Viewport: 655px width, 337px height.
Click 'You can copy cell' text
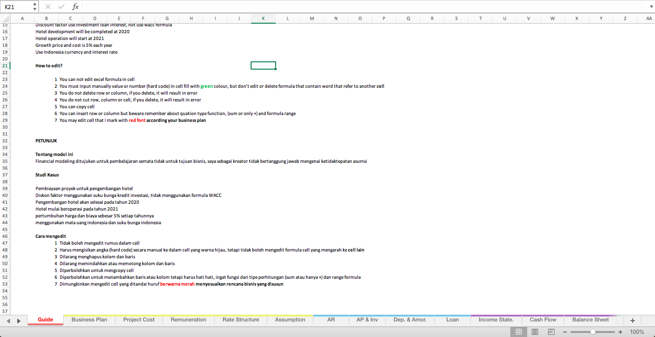pos(77,106)
